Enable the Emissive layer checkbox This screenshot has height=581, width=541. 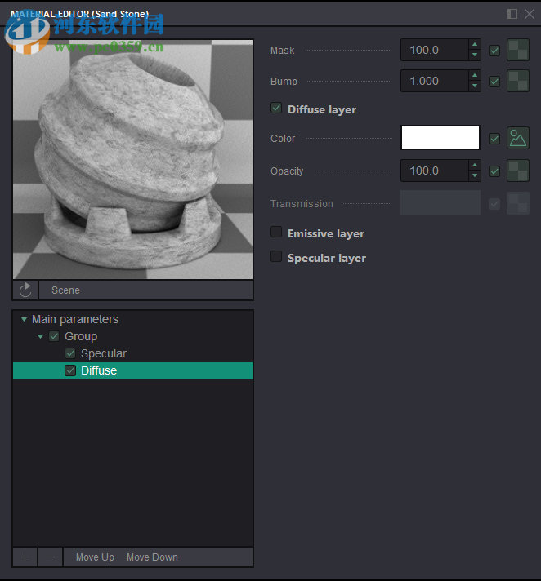click(x=276, y=232)
